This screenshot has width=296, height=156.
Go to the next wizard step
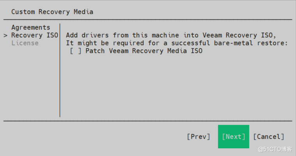[234, 136]
